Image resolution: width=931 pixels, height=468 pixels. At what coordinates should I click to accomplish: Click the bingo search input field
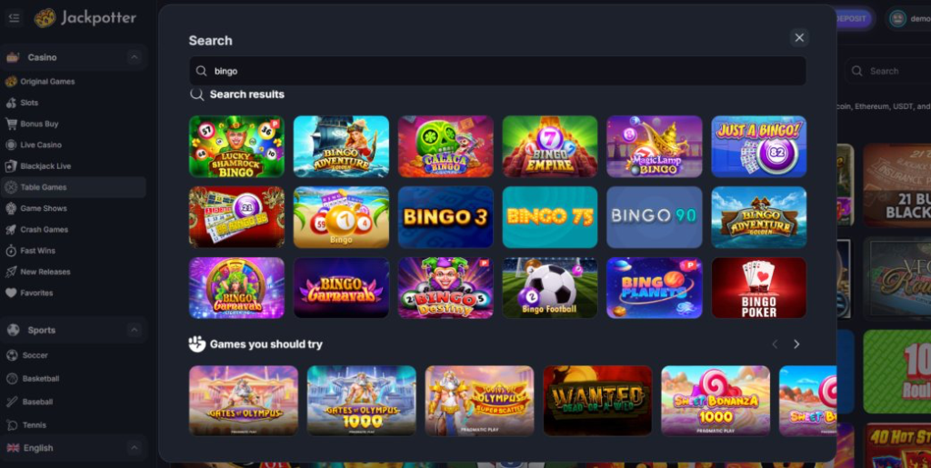point(497,71)
